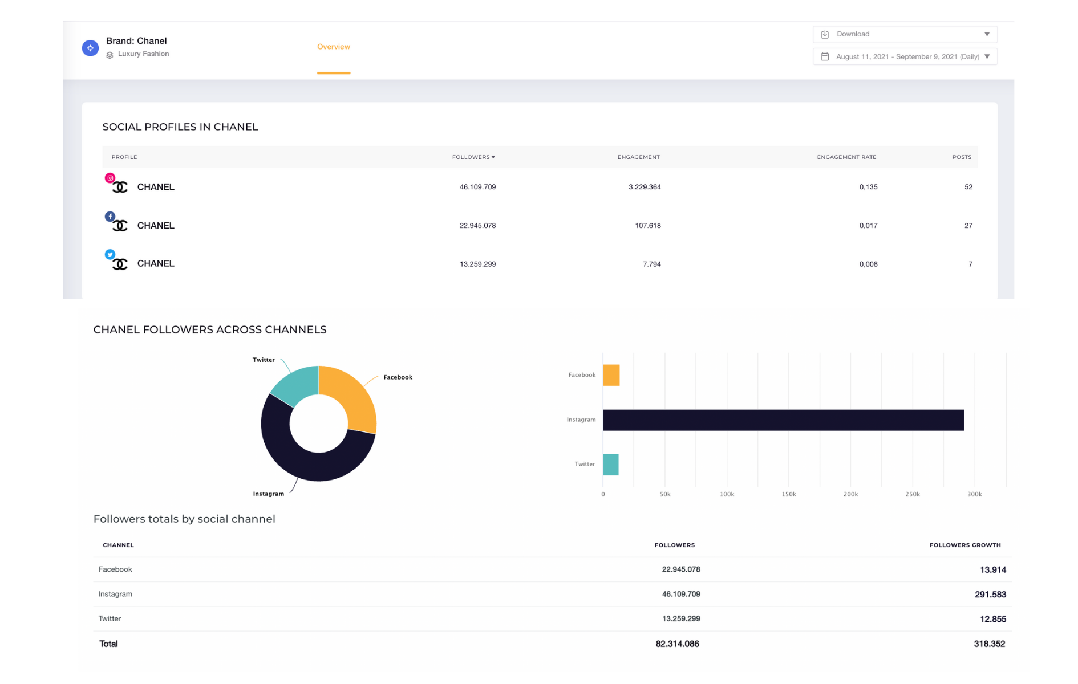1078x684 pixels.
Task: Click the 291.583 followers growth value
Action: pos(990,595)
